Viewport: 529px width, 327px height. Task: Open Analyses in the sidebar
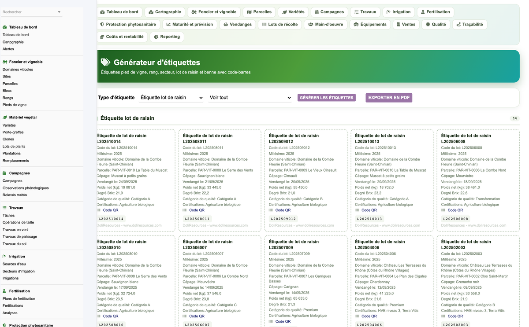pyautogui.click(x=10, y=313)
